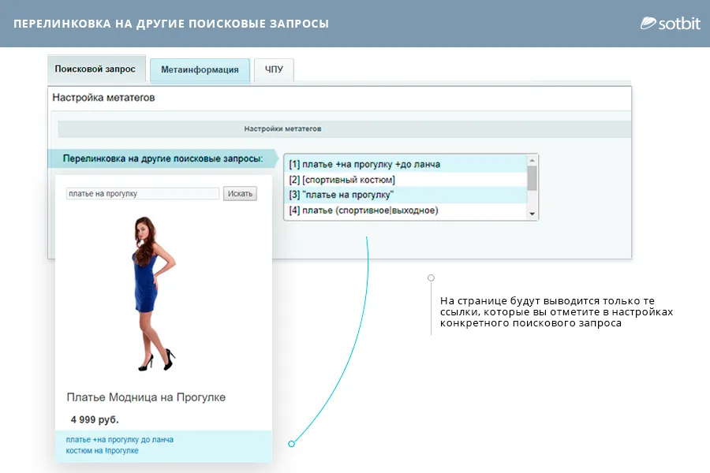
Task: Click the Настройки метатегов section bar
Action: (x=344, y=129)
